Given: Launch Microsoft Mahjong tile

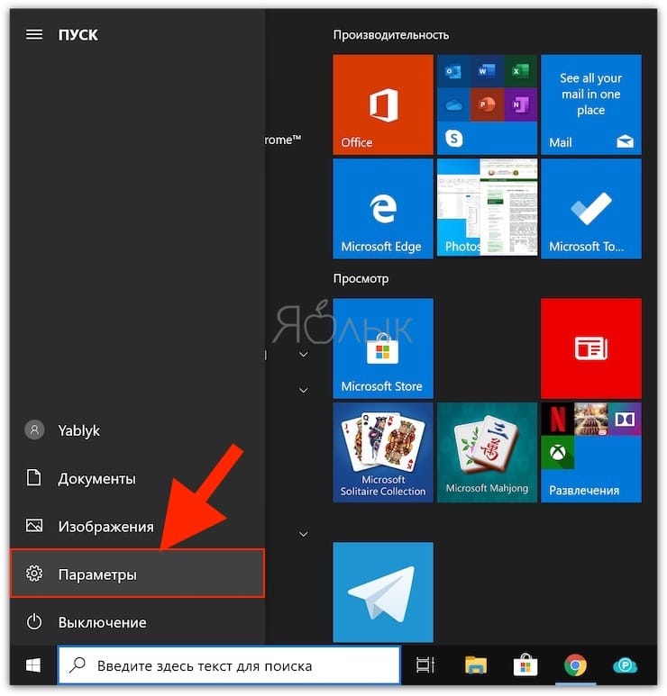Looking at the screenshot, I should click(x=487, y=452).
